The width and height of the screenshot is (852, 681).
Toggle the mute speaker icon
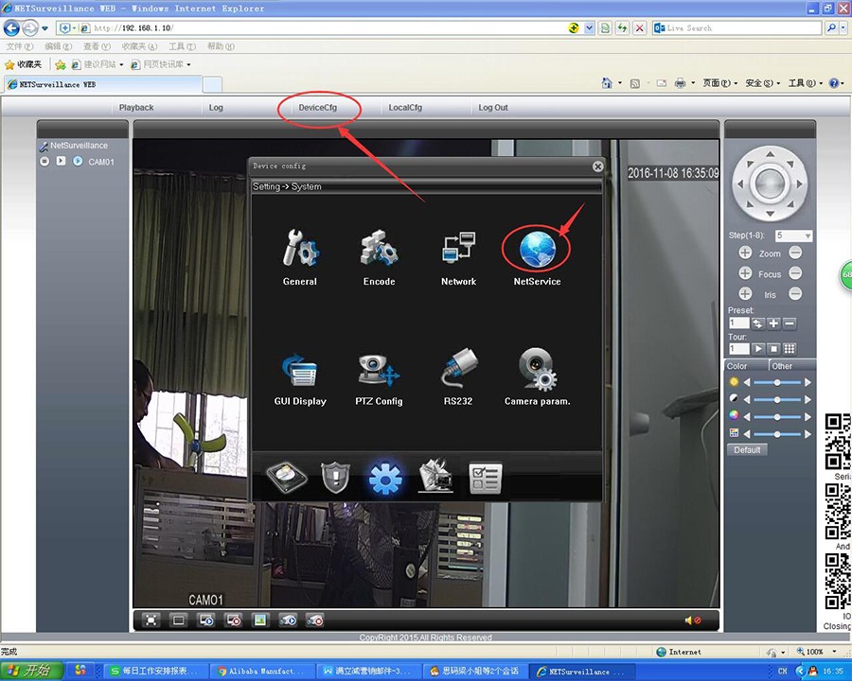click(x=693, y=620)
